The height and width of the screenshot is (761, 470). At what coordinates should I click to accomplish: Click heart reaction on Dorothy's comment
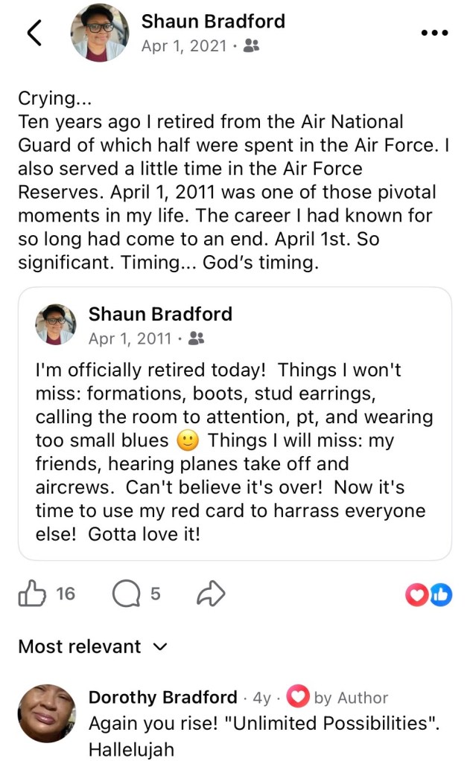[x=297, y=697]
